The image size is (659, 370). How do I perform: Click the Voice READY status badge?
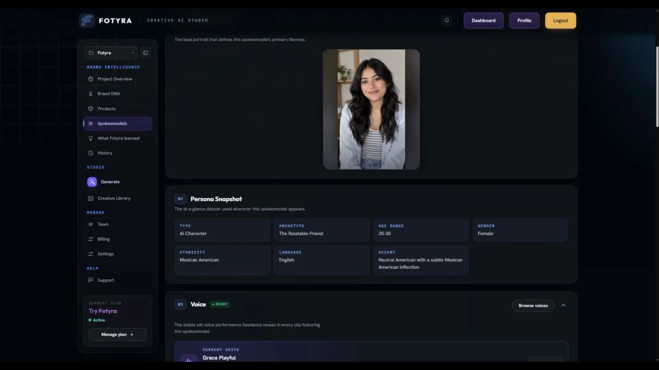click(220, 304)
